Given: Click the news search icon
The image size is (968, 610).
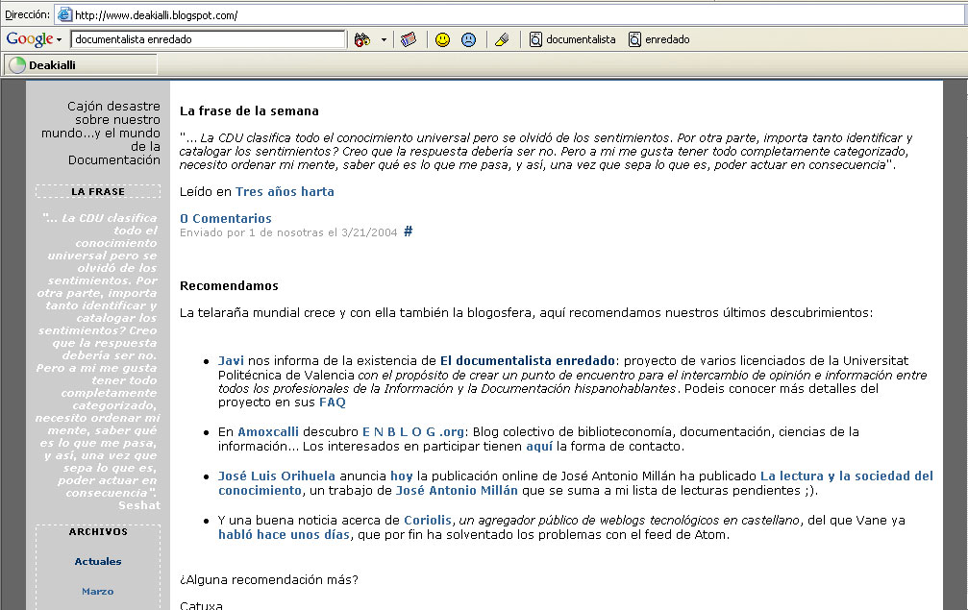Looking at the screenshot, I should (409, 40).
